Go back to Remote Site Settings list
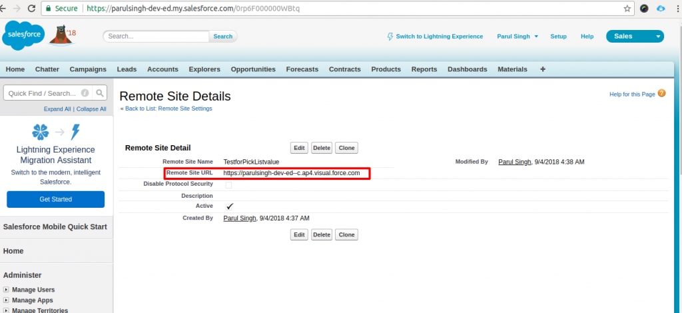The width and height of the screenshot is (682, 313). tap(168, 109)
